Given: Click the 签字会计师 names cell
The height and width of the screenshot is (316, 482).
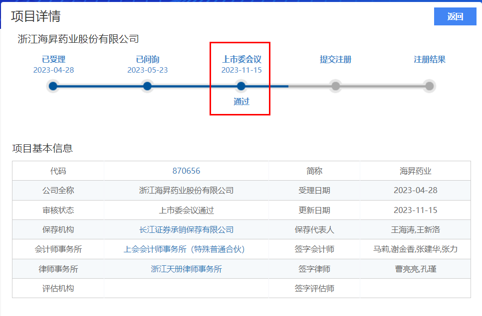Looking at the screenshot, I should (415, 249).
